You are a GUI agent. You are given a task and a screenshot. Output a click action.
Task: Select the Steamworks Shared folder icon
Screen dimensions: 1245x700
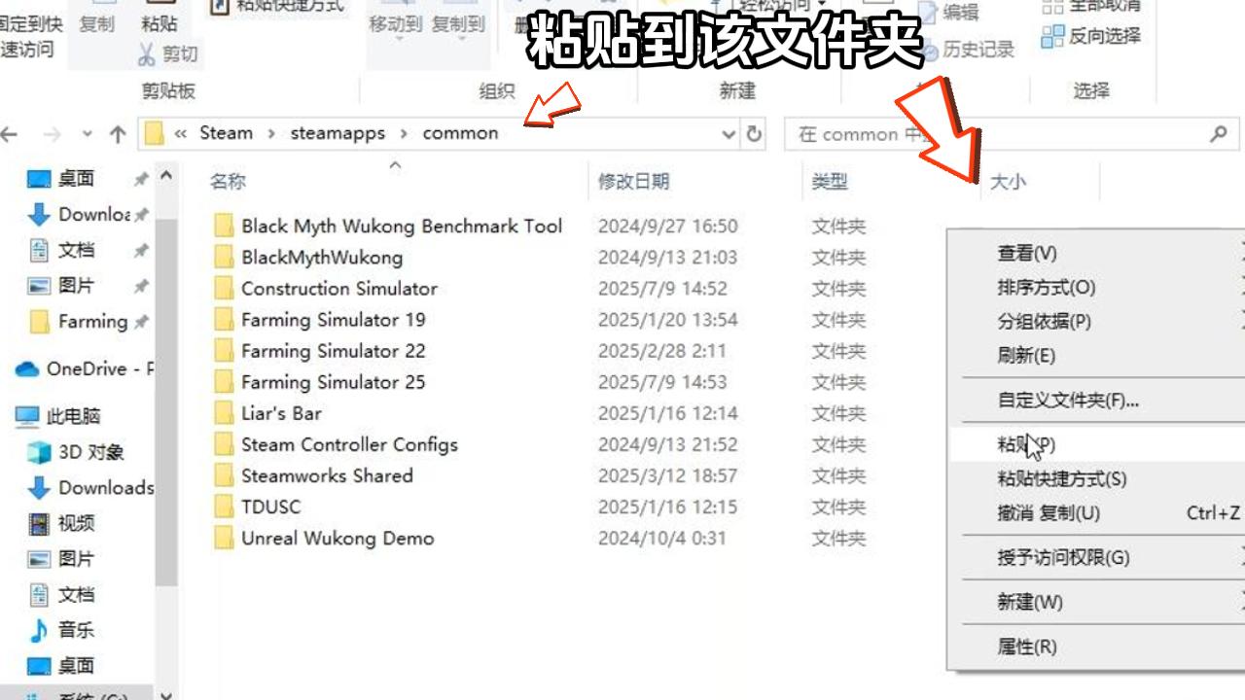coord(224,475)
